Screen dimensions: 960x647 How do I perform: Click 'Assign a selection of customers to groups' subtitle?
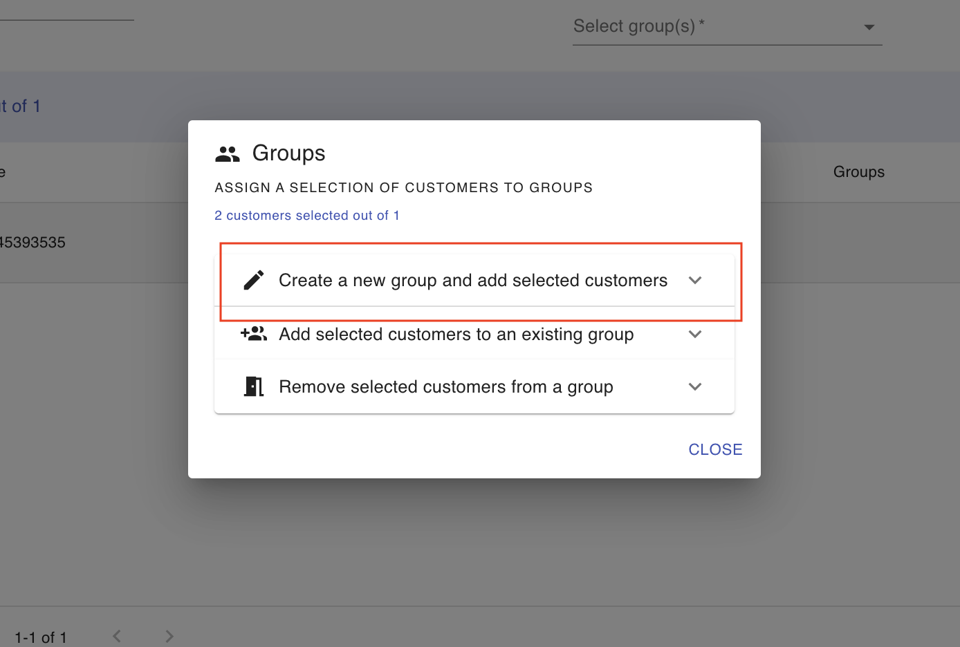click(404, 187)
